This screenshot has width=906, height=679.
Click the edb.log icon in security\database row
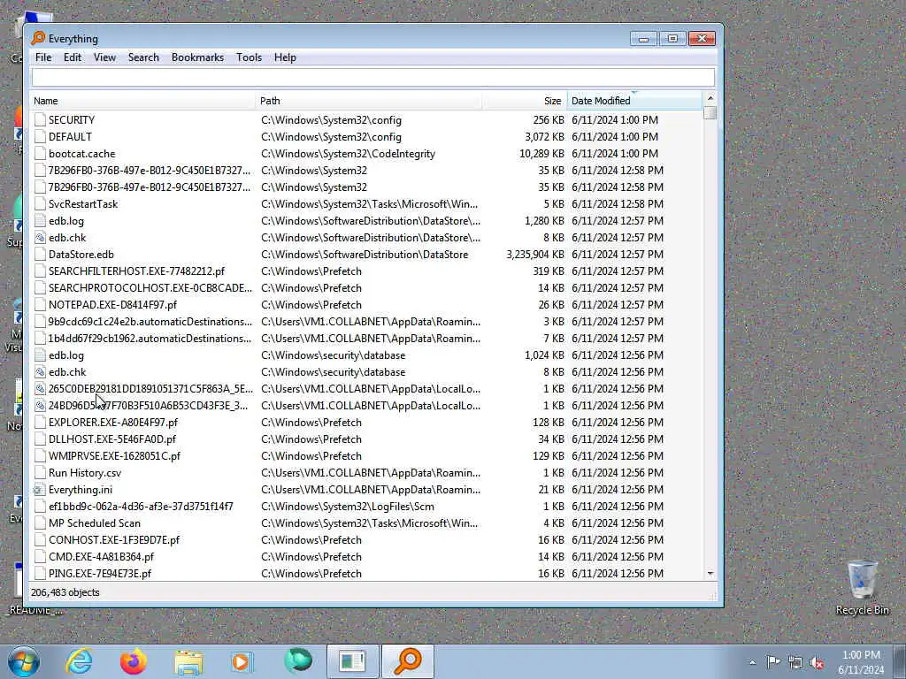coord(40,355)
